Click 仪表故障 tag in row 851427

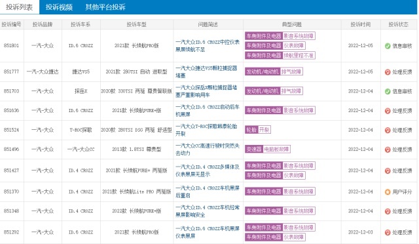(275, 175)
